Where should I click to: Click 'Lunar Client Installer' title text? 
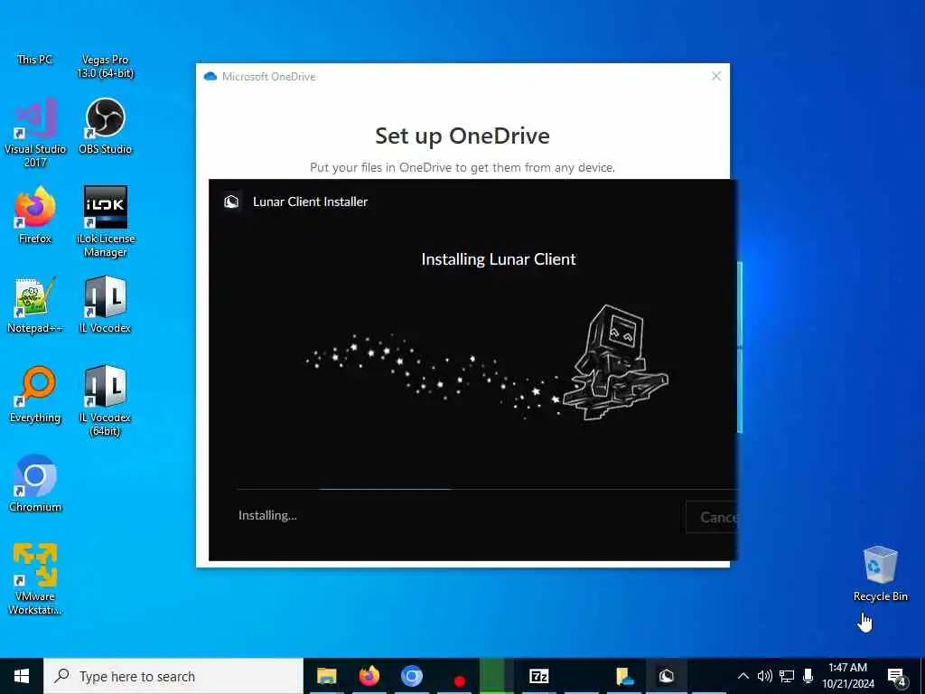pyautogui.click(x=311, y=202)
